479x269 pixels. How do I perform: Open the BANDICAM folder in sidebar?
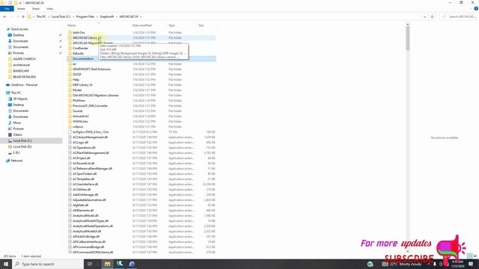pyautogui.click(x=21, y=71)
